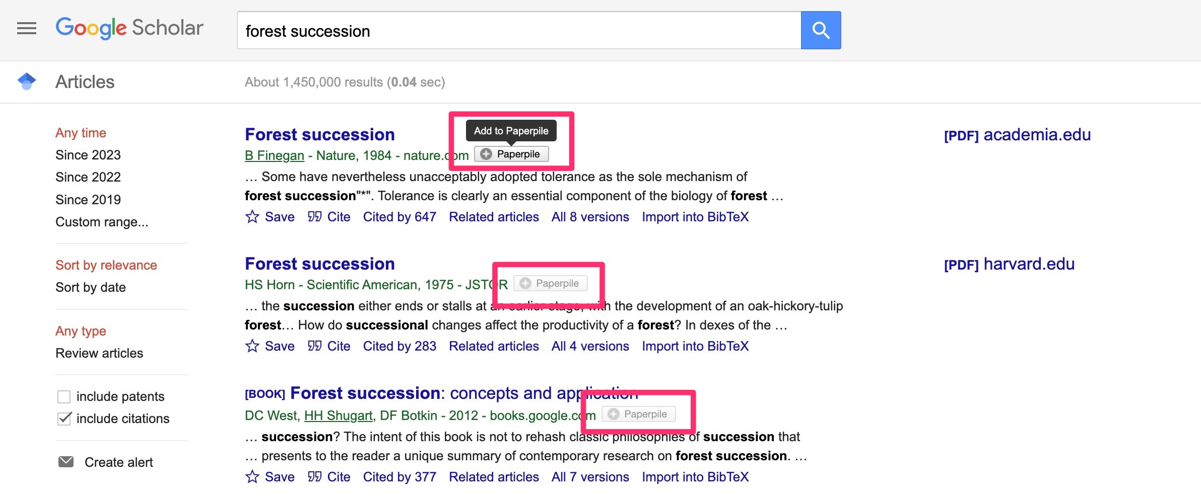Open All 4 versions

click(x=590, y=346)
